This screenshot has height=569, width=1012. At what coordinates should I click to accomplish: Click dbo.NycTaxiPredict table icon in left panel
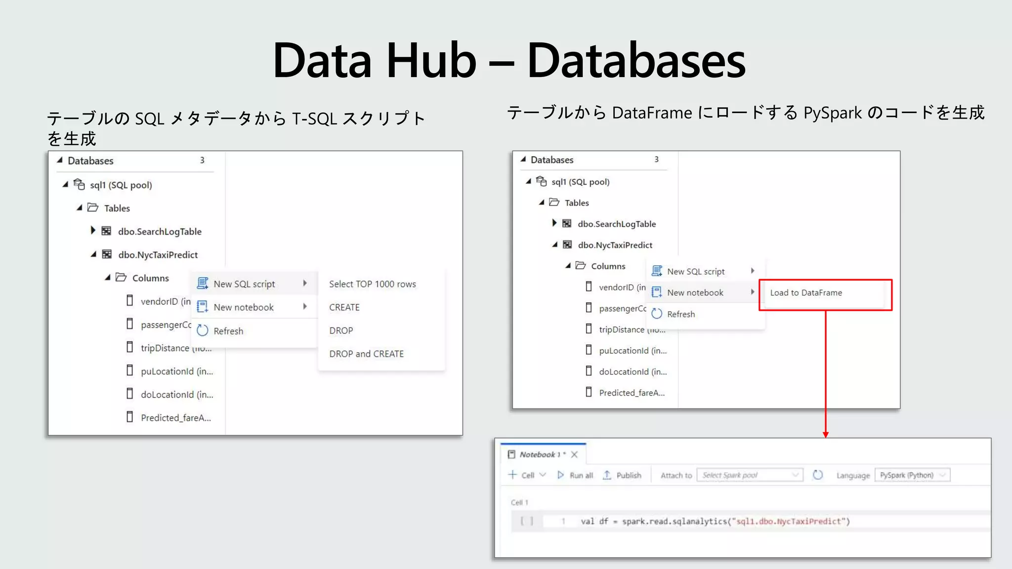[x=107, y=254]
